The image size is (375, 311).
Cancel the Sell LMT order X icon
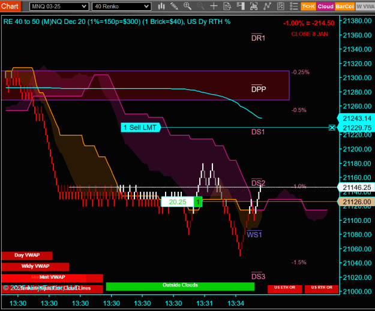tap(332, 128)
